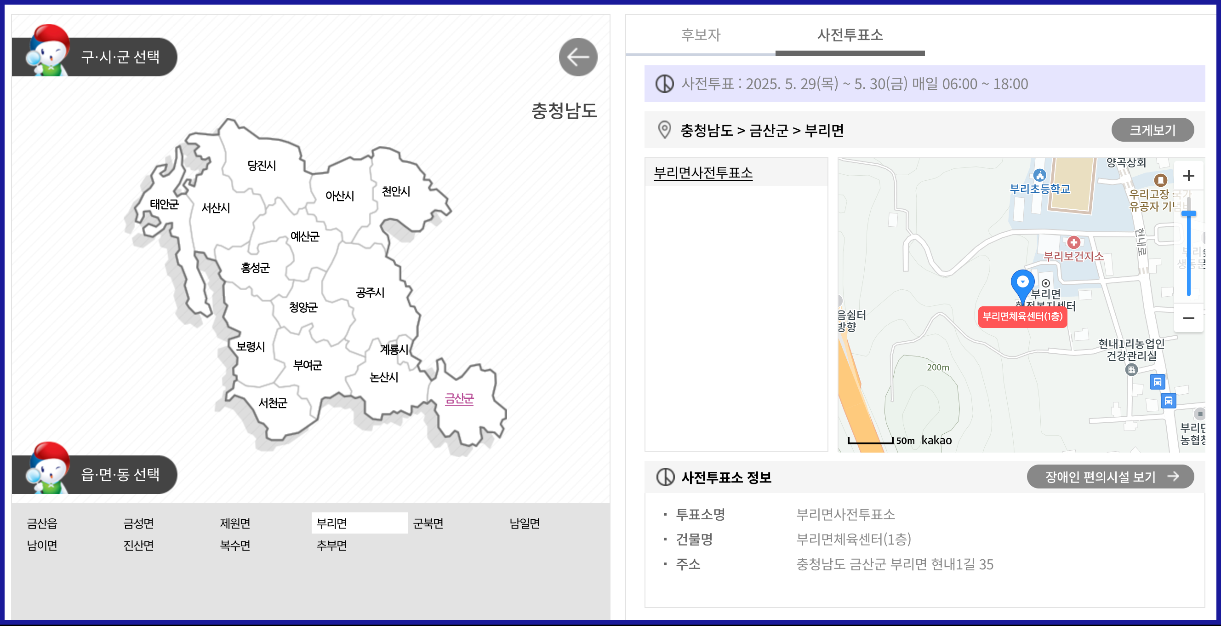Click the 부리초등학교 school icon
Image resolution: width=1221 pixels, height=626 pixels.
tap(1039, 175)
